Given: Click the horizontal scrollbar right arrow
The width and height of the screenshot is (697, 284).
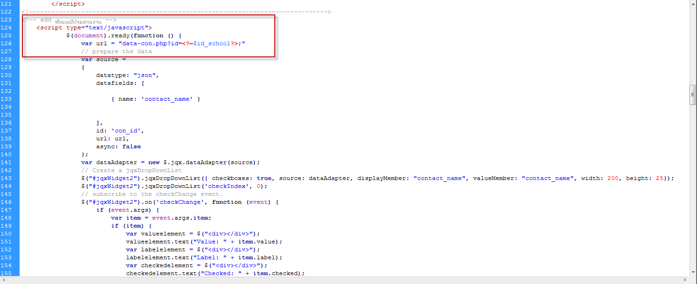Looking at the screenshot, I should [686, 279].
